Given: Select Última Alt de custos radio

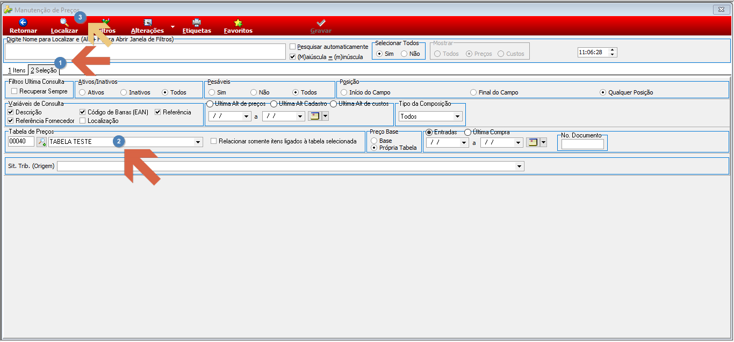Looking at the screenshot, I should (333, 104).
